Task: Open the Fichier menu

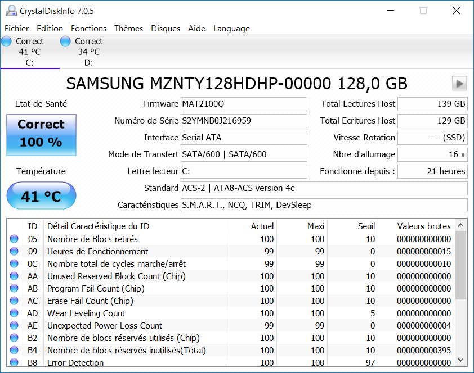Action: pyautogui.click(x=17, y=29)
